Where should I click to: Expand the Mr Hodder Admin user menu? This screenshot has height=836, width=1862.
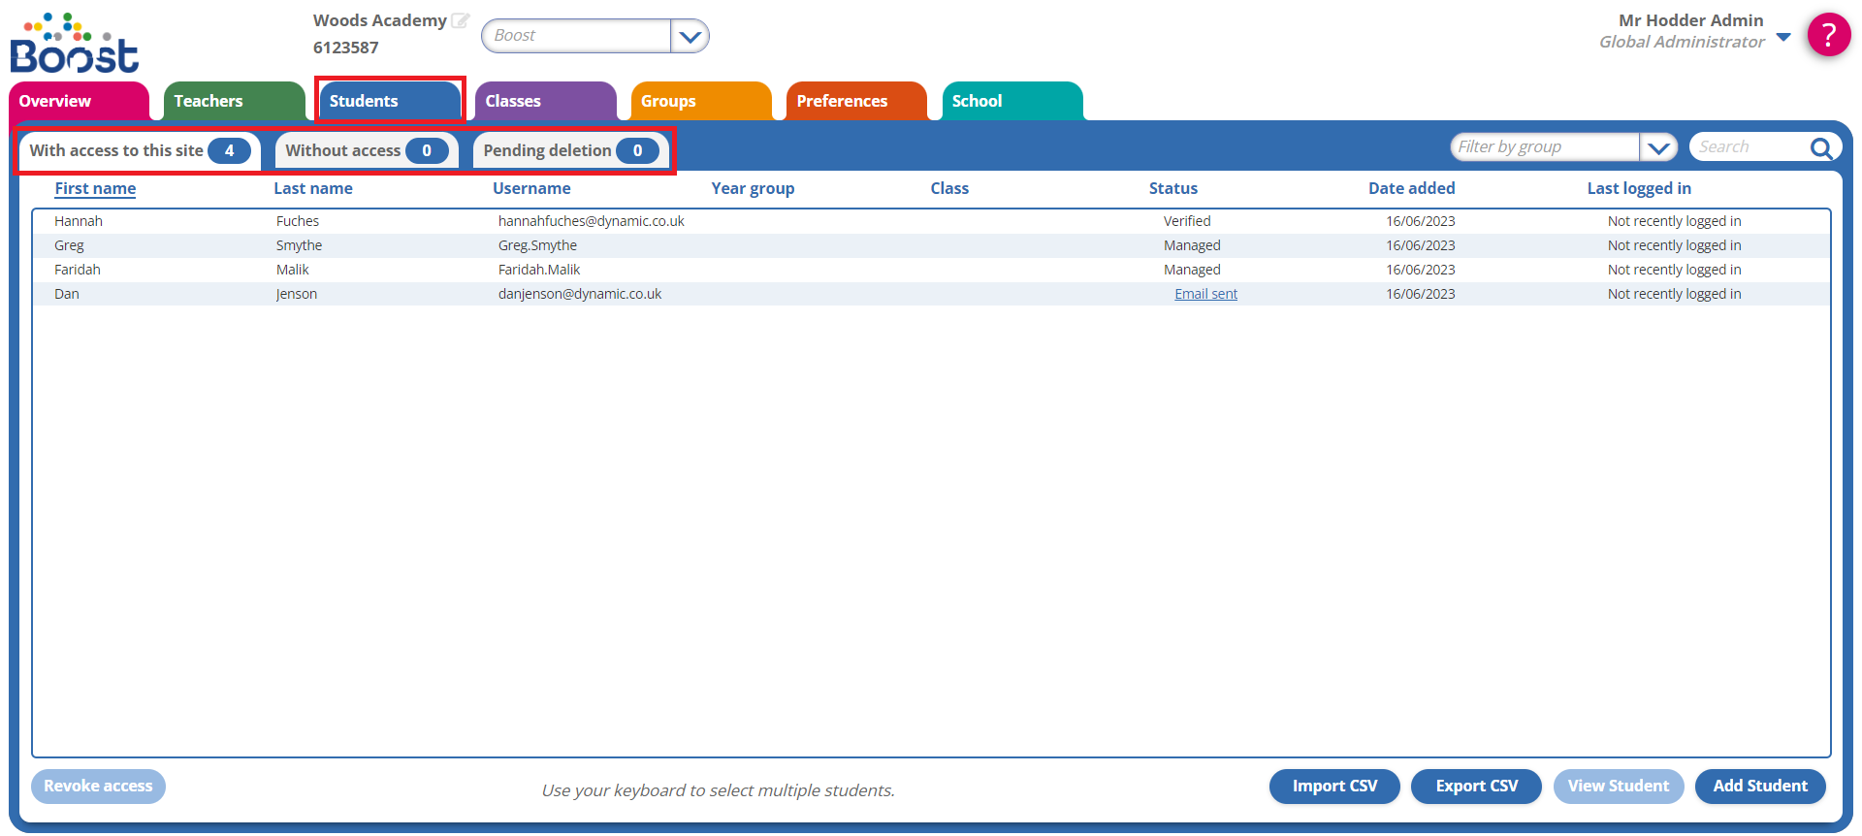(1783, 37)
